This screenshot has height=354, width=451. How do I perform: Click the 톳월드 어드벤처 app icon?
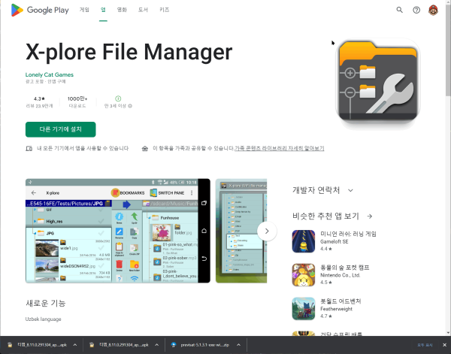pos(304,309)
